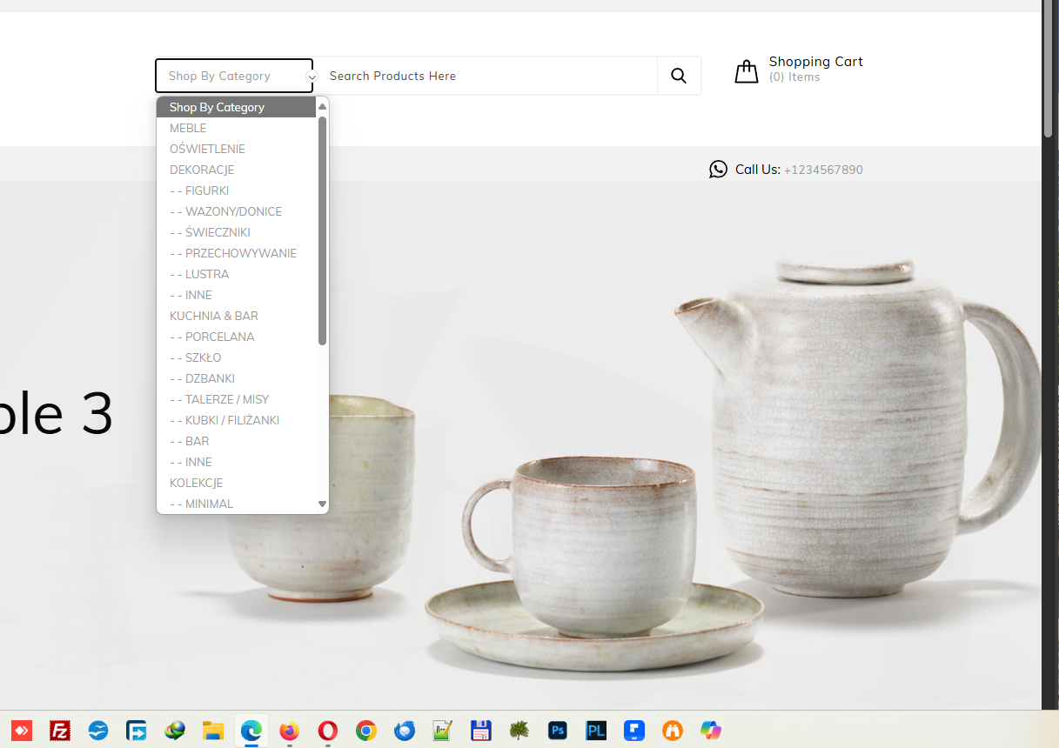Select TALERZE / MISY option
This screenshot has height=748, width=1059.
[236, 399]
